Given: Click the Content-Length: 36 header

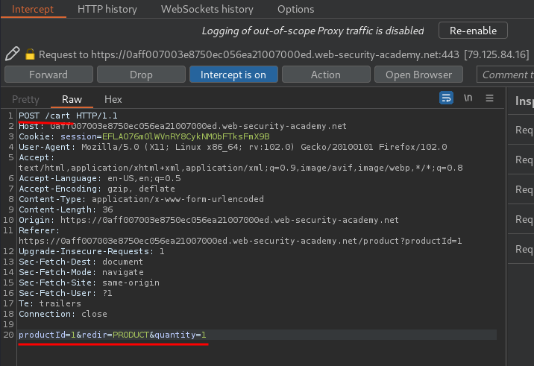Looking at the screenshot, I should [x=66, y=209].
